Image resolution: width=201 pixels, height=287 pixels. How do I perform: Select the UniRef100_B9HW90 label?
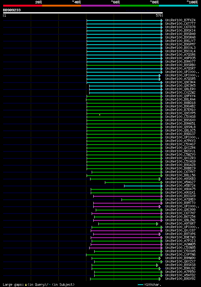[180, 258]
